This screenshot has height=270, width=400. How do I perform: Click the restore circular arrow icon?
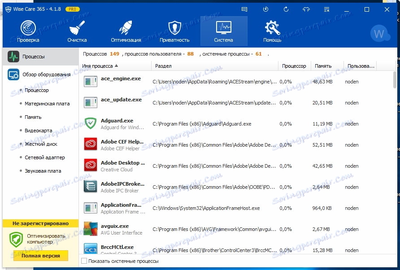point(286,9)
